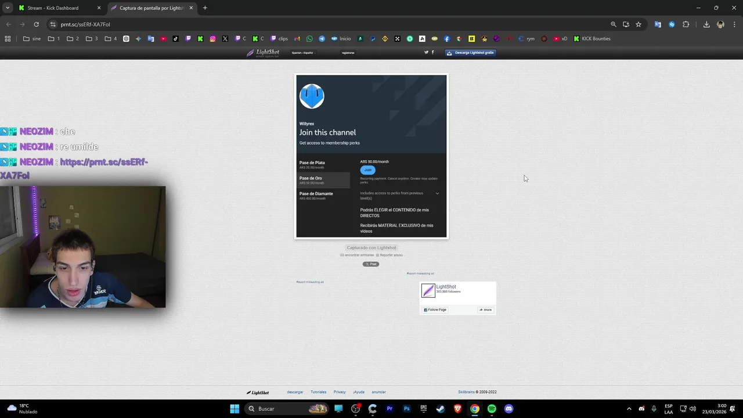The height and width of the screenshot is (418, 743).
Task: Open a new browser tab
Action: [x=205, y=8]
